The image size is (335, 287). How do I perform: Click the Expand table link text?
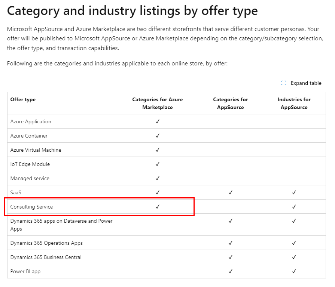click(x=306, y=83)
